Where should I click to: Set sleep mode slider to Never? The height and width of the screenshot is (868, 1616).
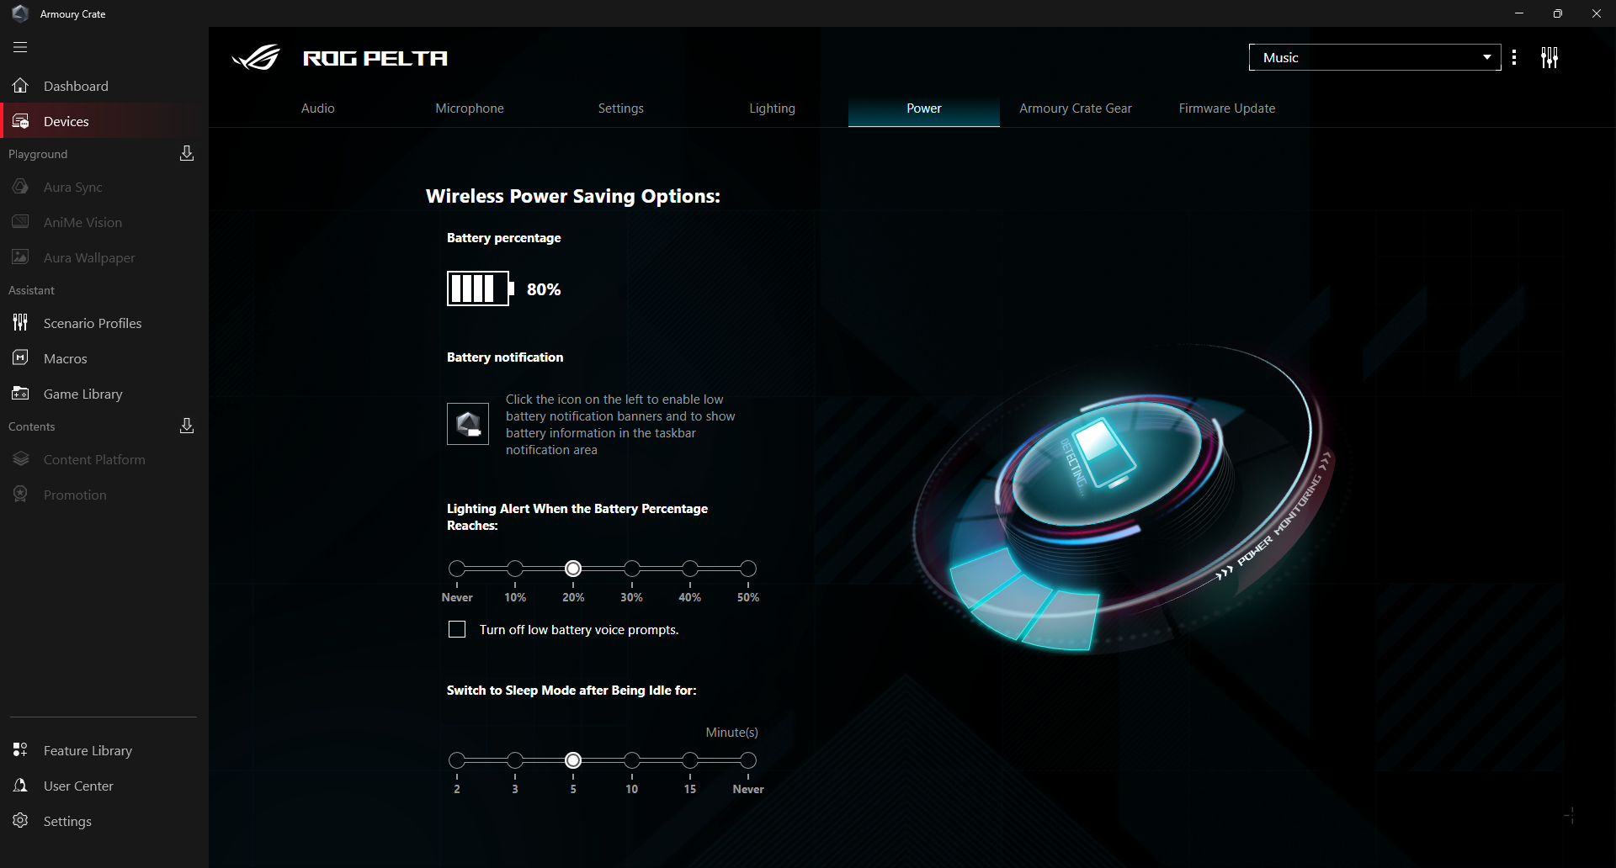click(748, 760)
